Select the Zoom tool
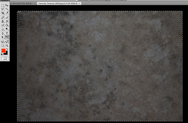Screen dimensions: 188x123 point(7,45)
